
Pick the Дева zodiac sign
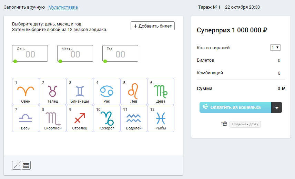coord(161,92)
